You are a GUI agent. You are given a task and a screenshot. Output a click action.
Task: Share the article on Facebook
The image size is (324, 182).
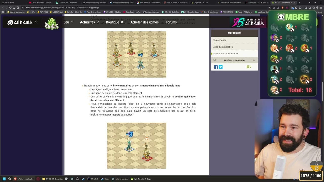[x=216, y=67]
